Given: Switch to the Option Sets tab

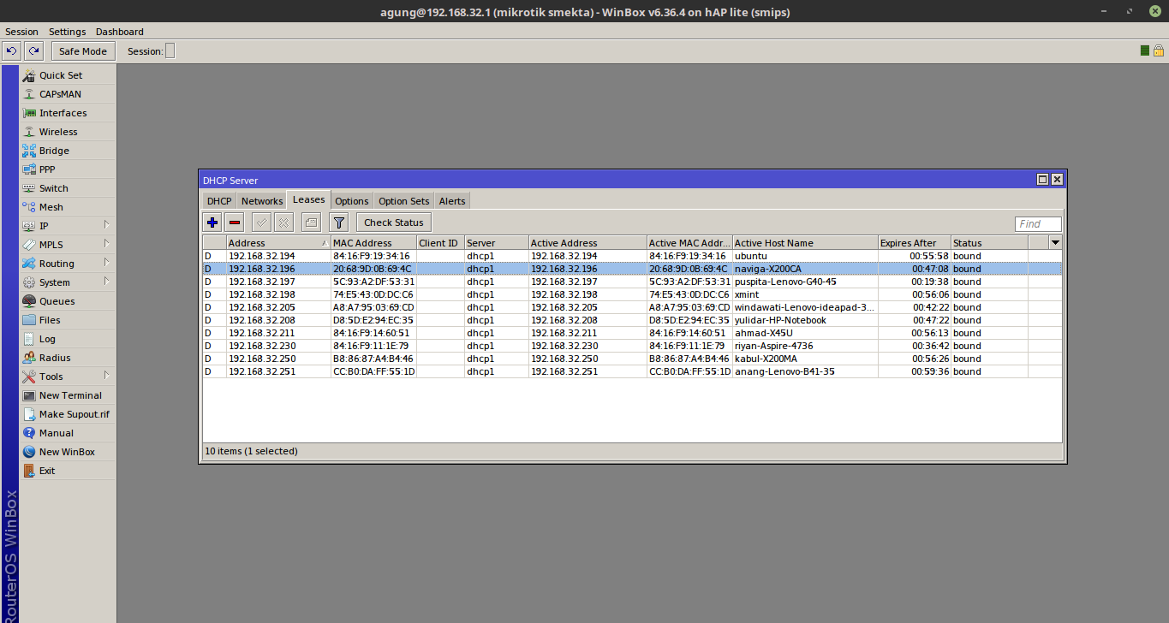Looking at the screenshot, I should tap(404, 201).
